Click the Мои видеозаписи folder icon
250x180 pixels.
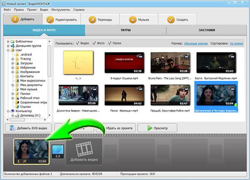(17, 81)
